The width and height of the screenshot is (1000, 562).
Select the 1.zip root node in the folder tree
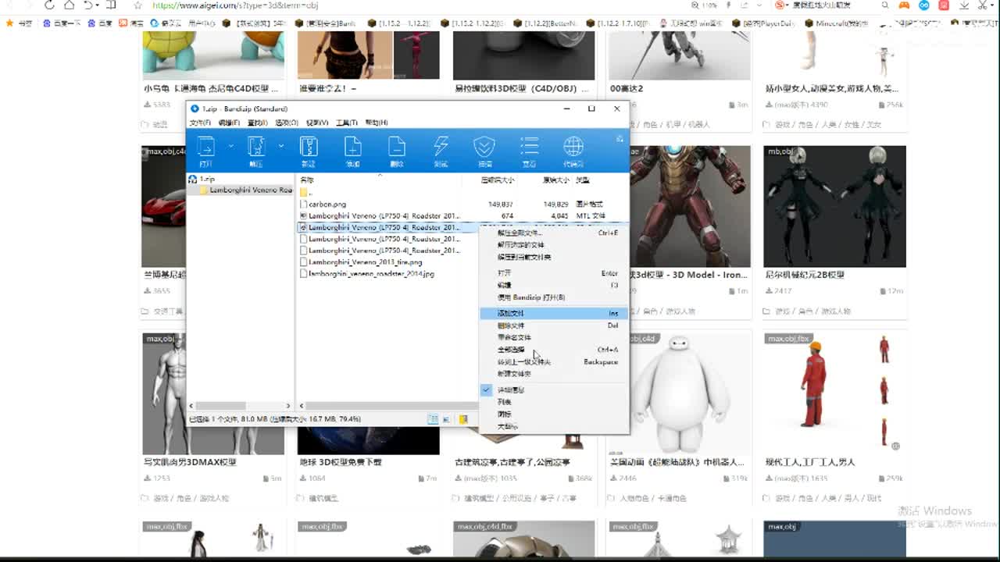click(x=207, y=180)
